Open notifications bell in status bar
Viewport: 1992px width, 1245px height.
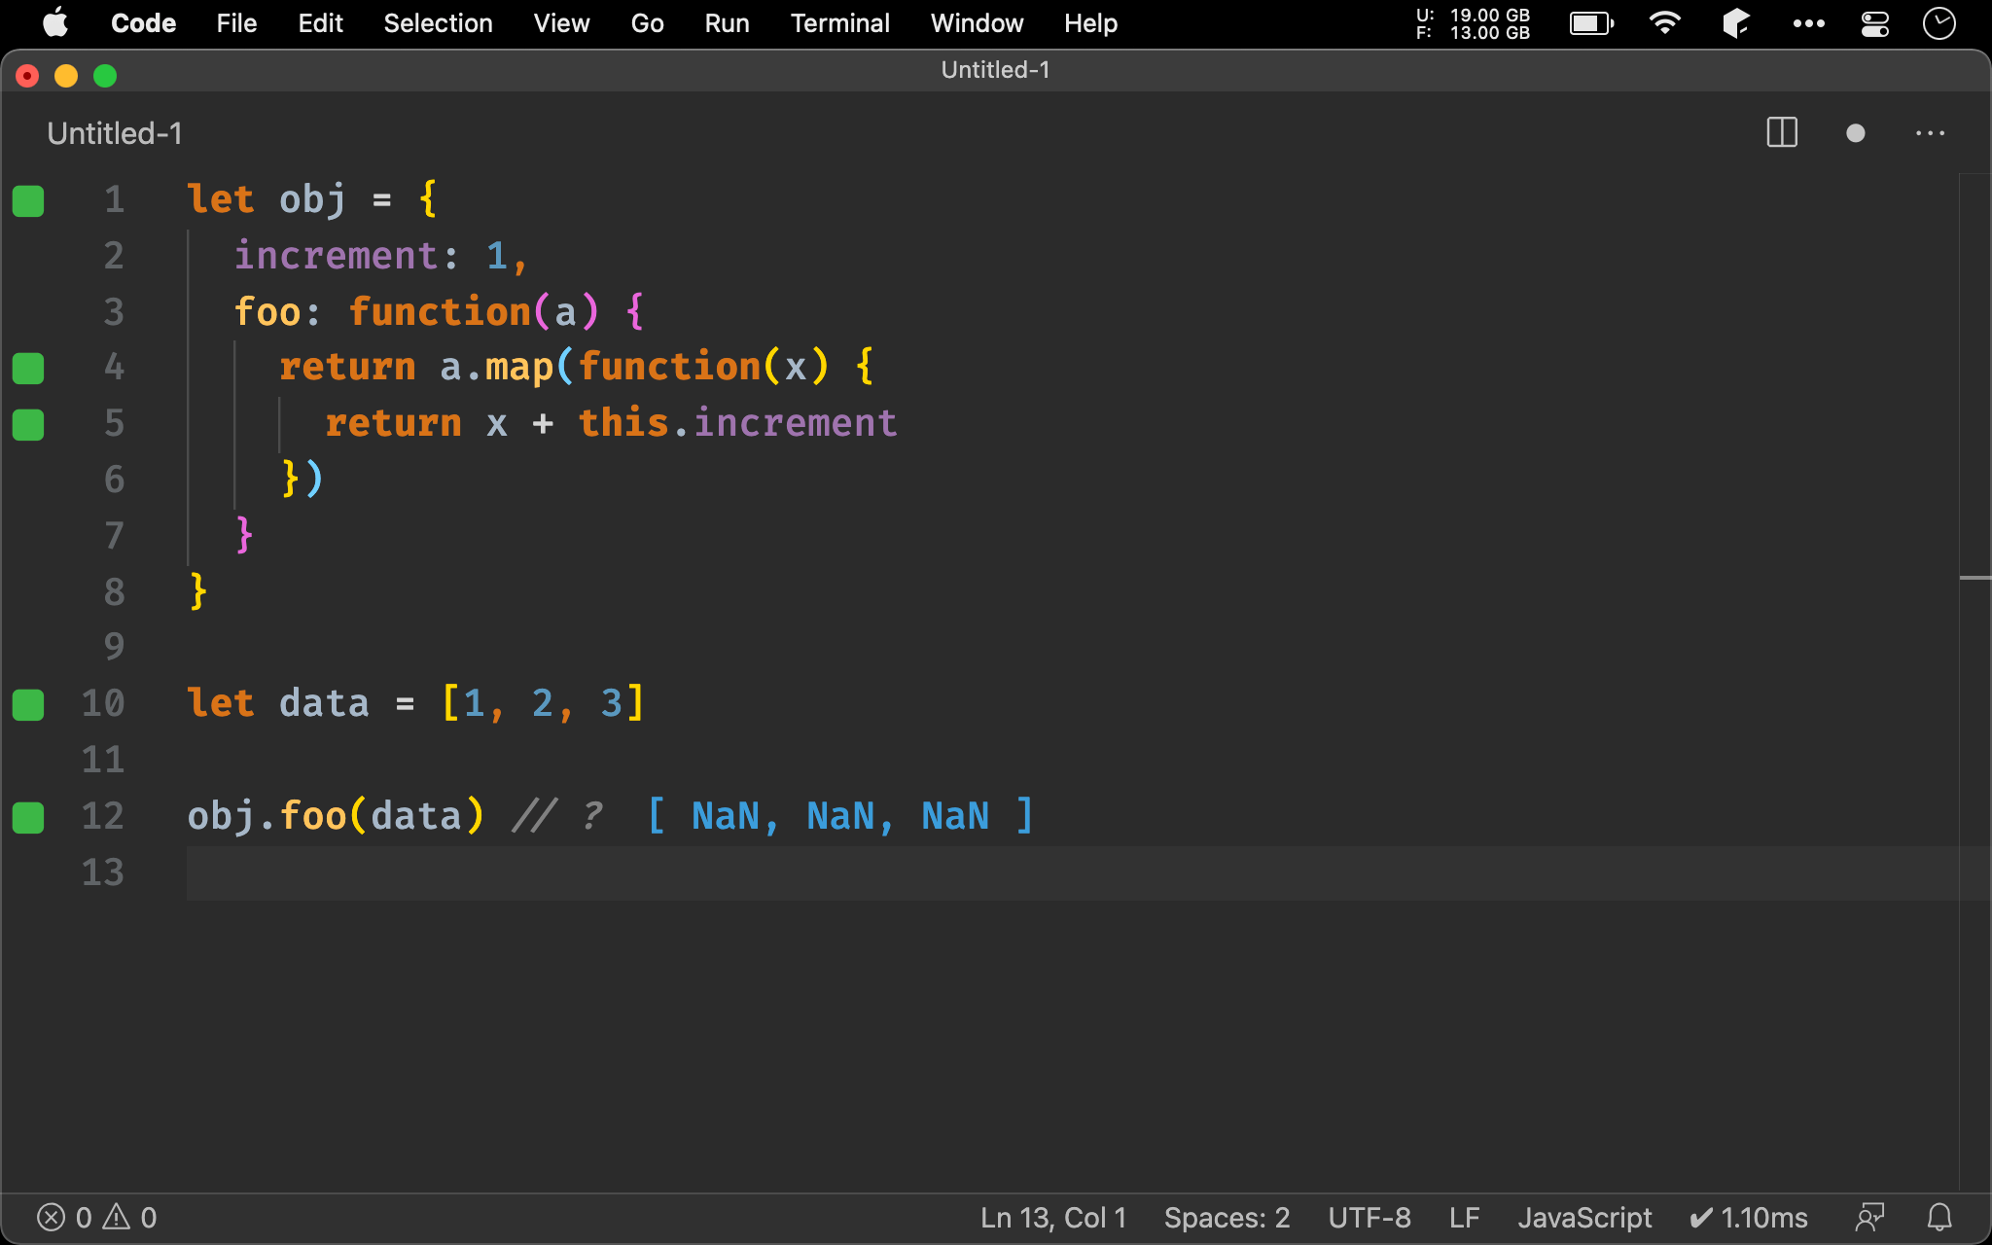click(x=1939, y=1218)
